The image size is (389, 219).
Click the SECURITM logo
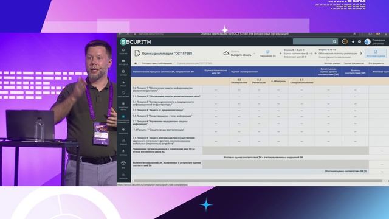[x=136, y=42]
